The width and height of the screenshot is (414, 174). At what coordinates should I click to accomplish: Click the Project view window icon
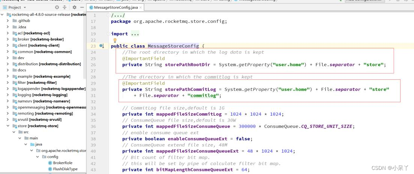pyautogui.click(x=4, y=7)
